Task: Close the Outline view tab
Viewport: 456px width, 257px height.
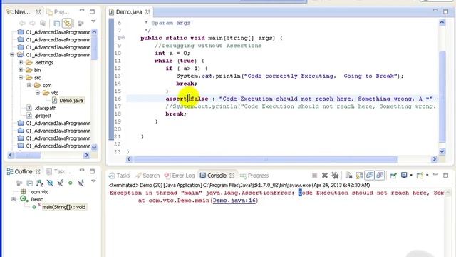Action: pyautogui.click(x=38, y=171)
